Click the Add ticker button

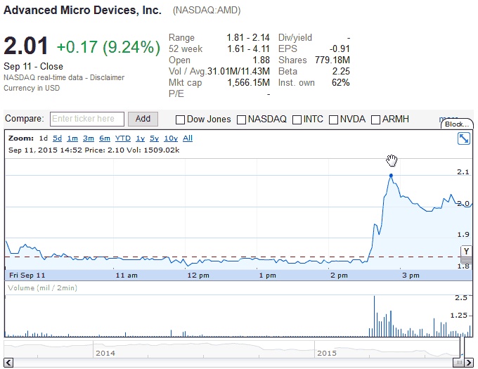143,119
